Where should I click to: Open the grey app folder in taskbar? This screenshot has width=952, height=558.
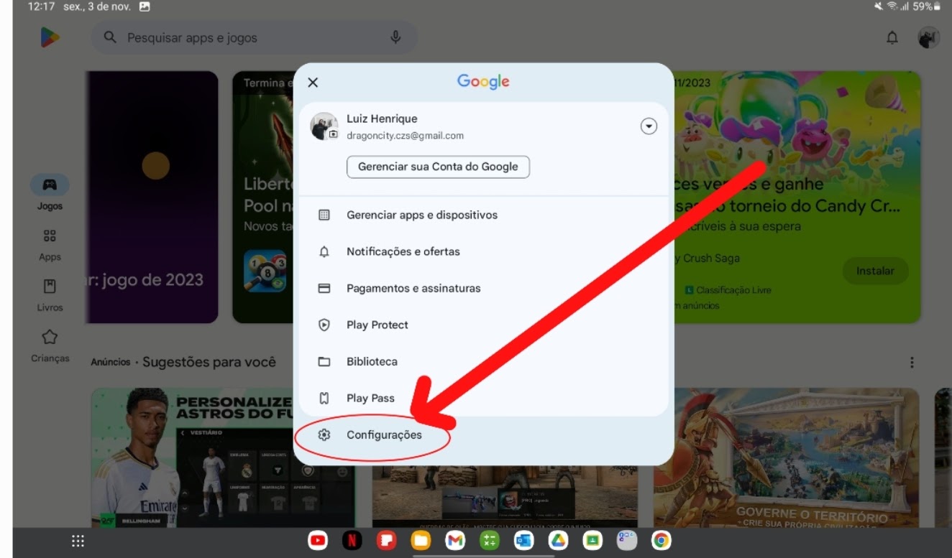click(x=627, y=541)
